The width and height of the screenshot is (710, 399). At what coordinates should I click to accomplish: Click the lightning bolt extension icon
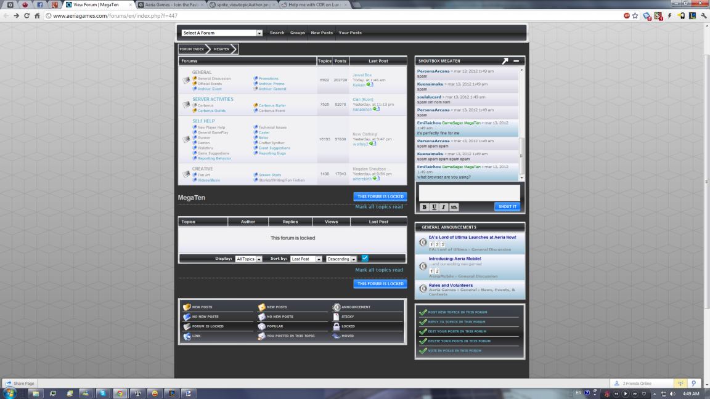pyautogui.click(x=670, y=15)
